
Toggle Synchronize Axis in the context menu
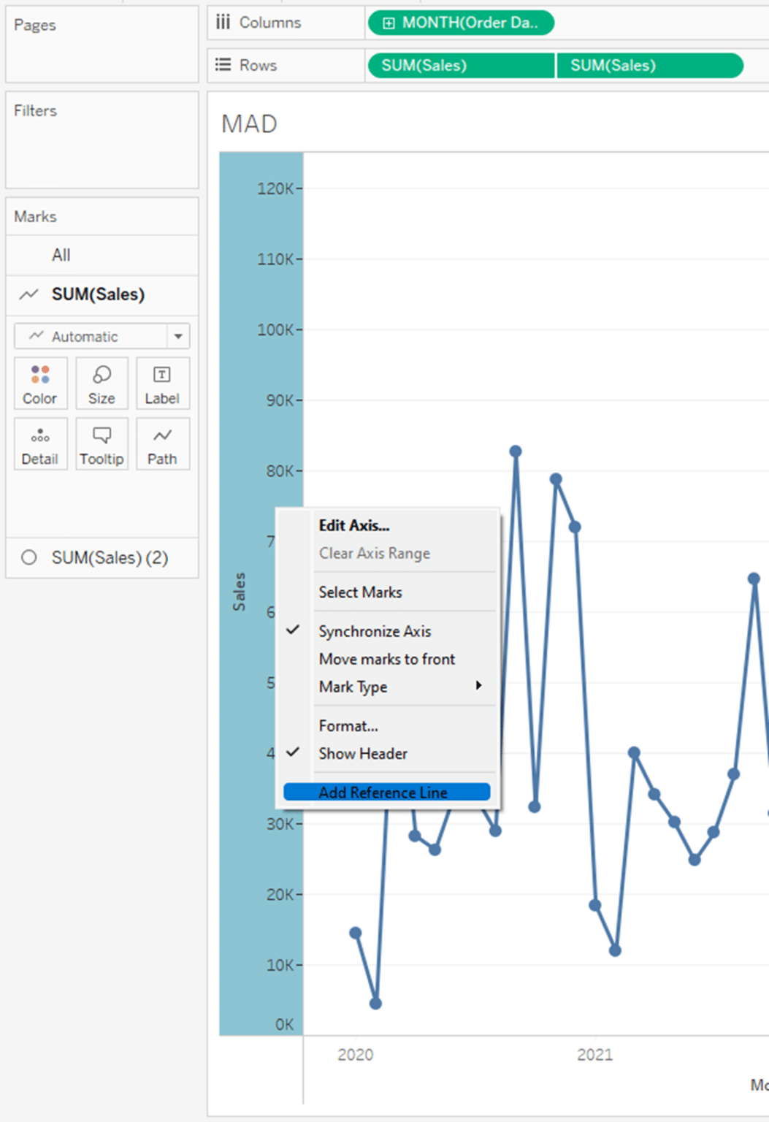375,630
